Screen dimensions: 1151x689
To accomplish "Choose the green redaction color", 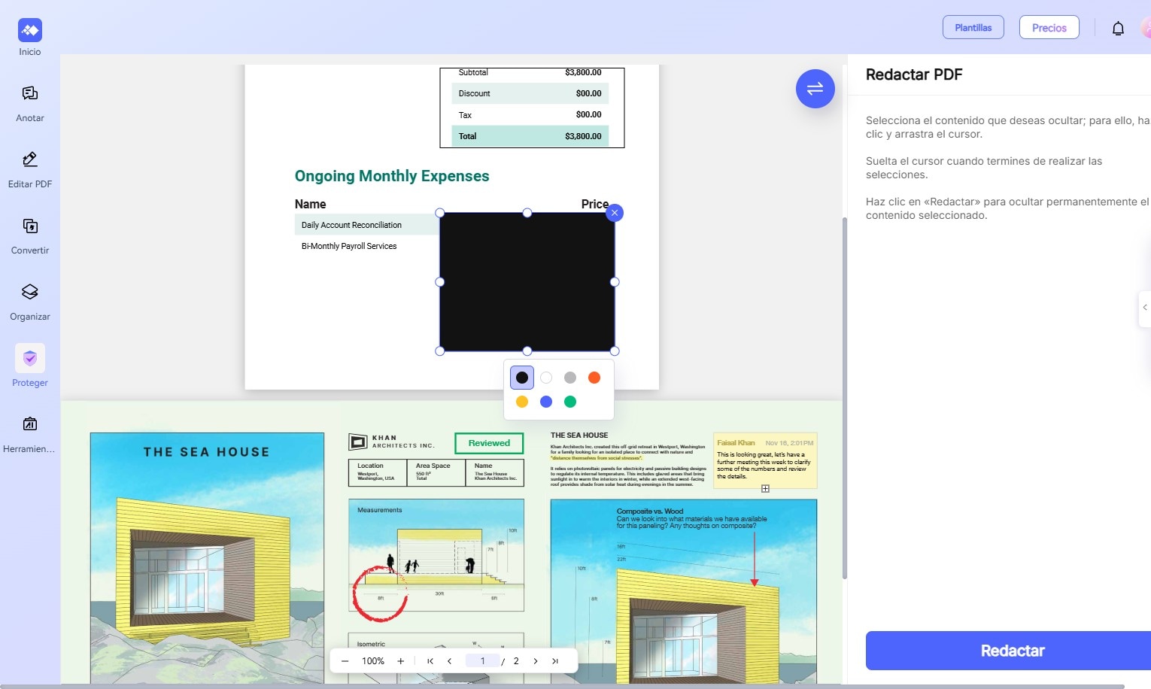I will [x=570, y=402].
